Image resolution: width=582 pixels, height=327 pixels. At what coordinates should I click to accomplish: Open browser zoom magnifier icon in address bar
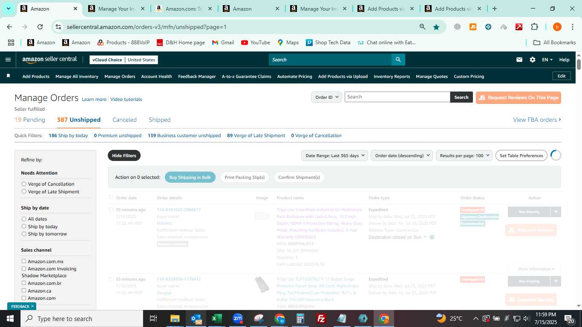[x=422, y=27]
